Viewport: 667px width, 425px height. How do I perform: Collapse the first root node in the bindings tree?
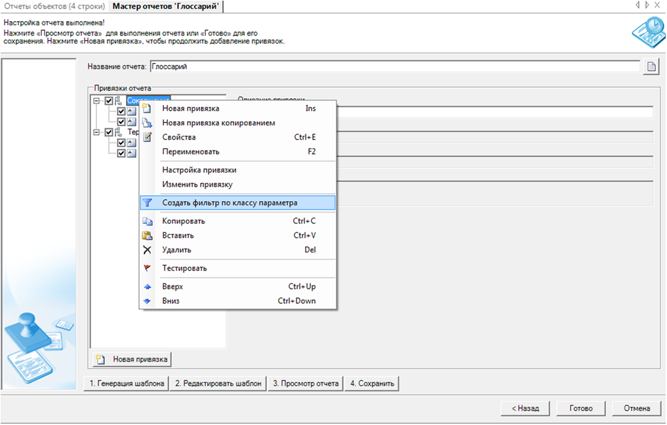pos(97,101)
